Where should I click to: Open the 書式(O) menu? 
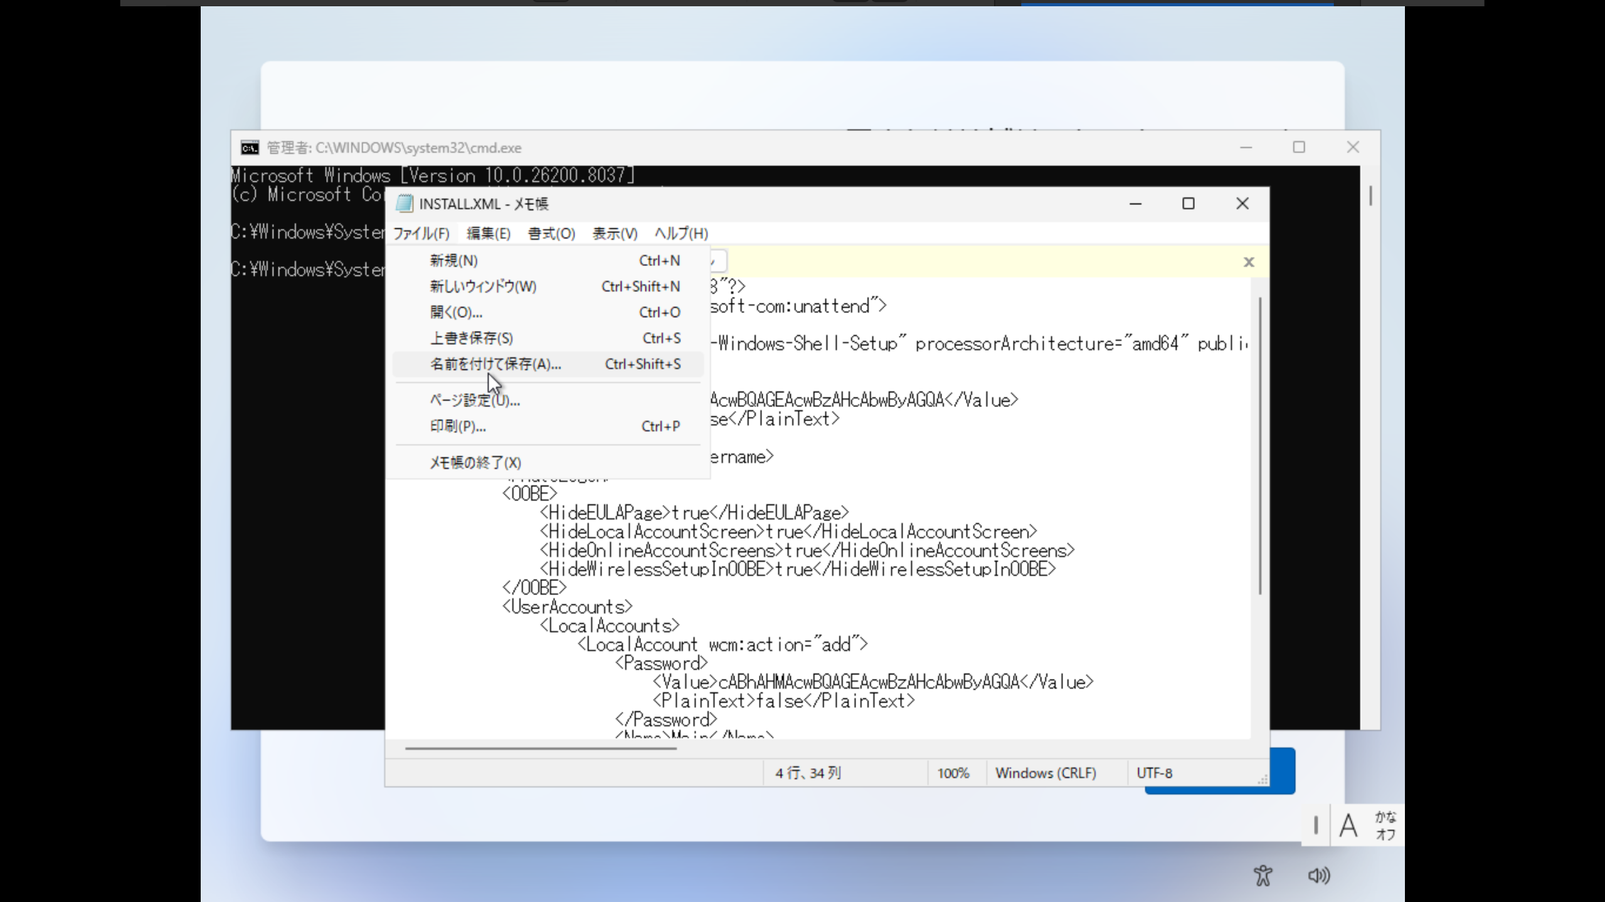tap(551, 234)
